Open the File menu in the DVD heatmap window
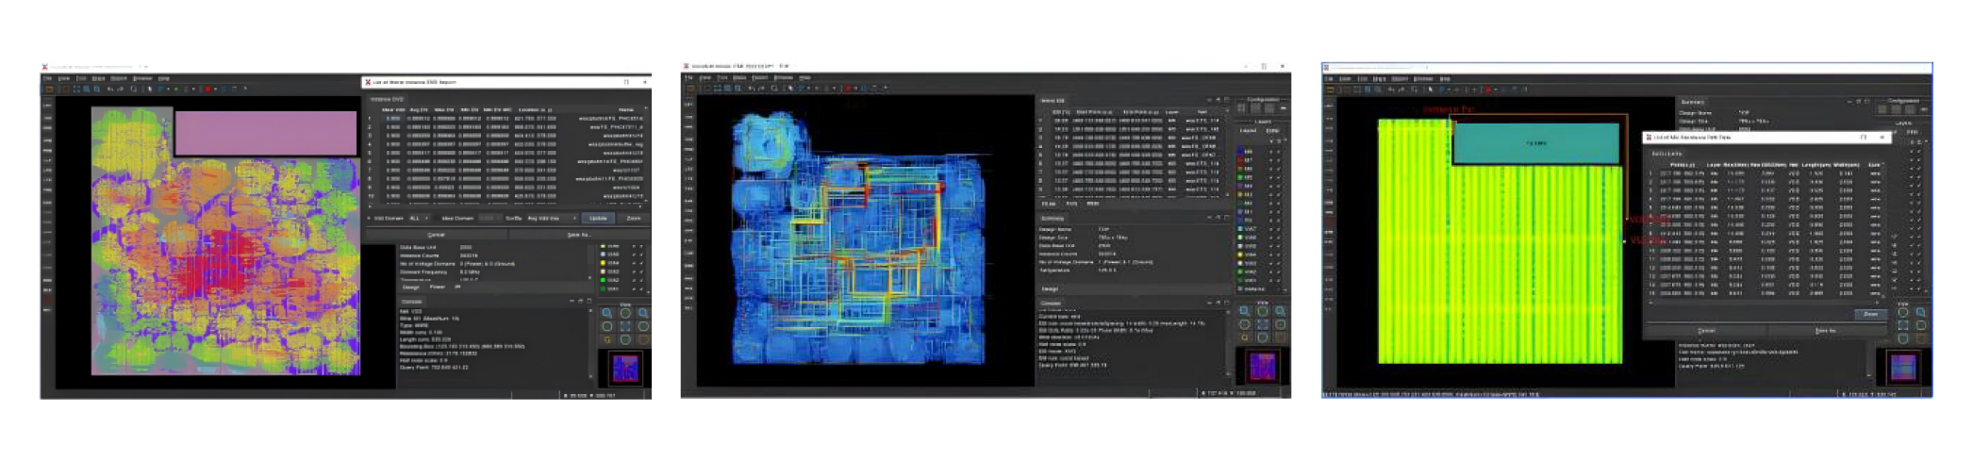Image resolution: width=1973 pixels, height=460 pixels. [46, 78]
